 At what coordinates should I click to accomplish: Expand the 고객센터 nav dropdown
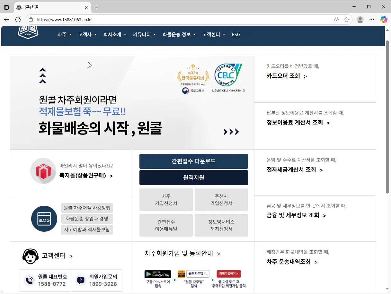tap(214, 34)
